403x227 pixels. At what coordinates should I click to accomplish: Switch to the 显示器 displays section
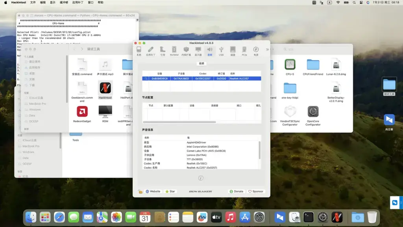(198, 51)
